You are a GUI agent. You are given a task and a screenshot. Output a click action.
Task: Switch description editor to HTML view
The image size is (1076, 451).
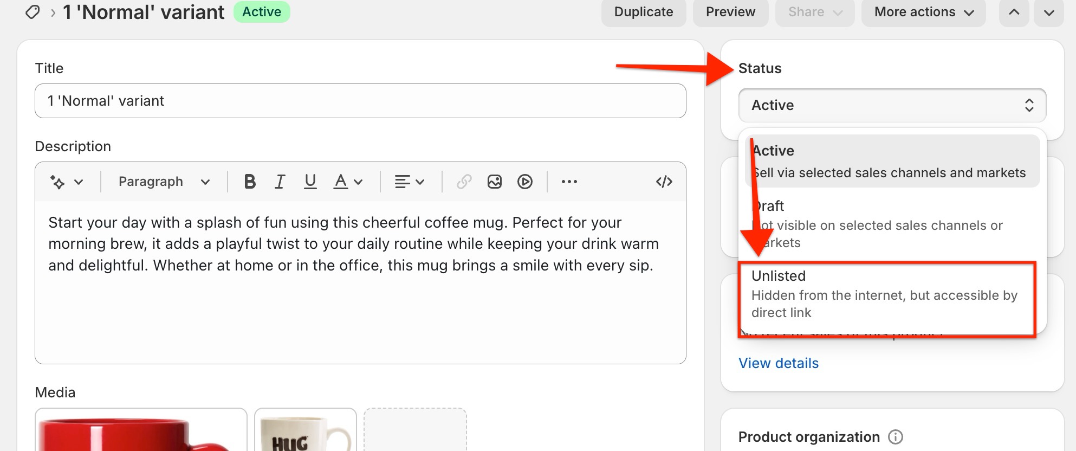pos(664,182)
